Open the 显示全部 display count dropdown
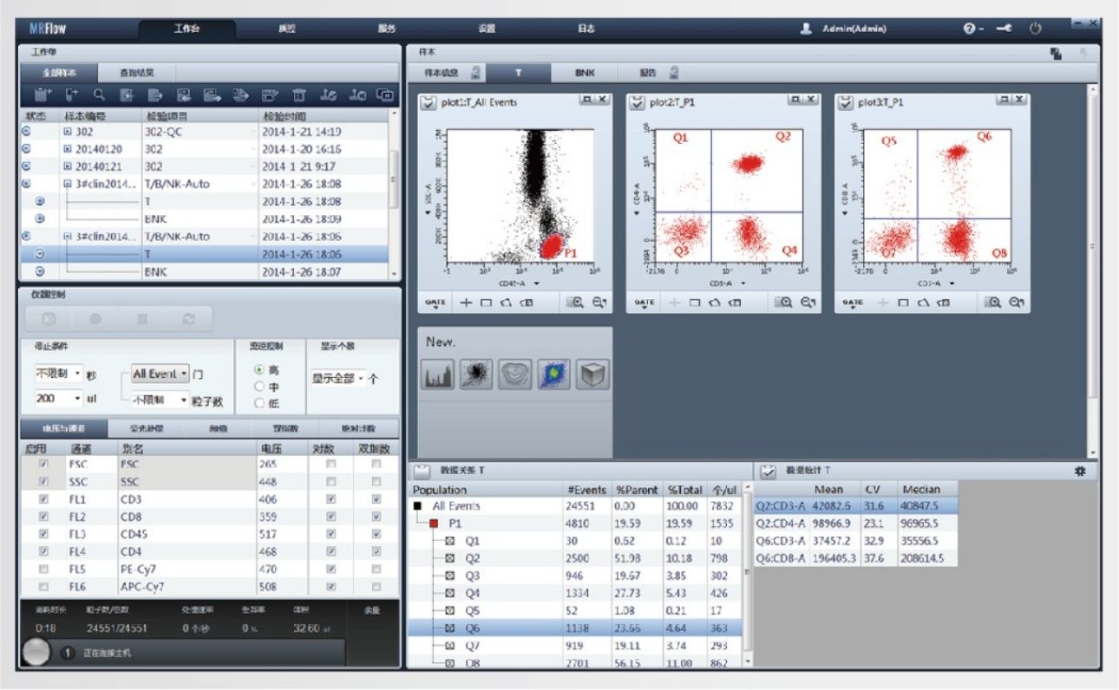The height and width of the screenshot is (690, 1119). (338, 379)
